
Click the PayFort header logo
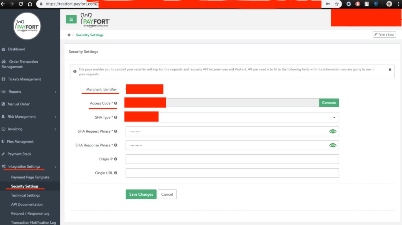94,20
